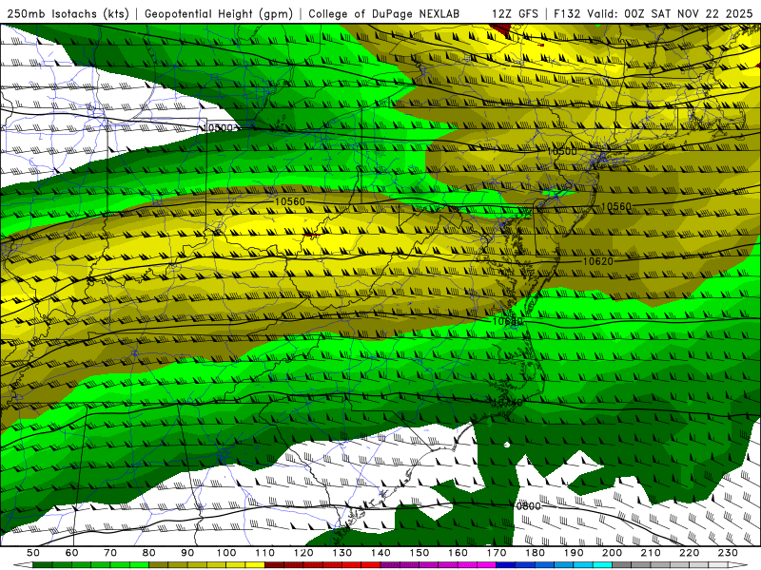761x570 pixels.
Task: Click the '50' value on the color scale
Action: pyautogui.click(x=33, y=553)
